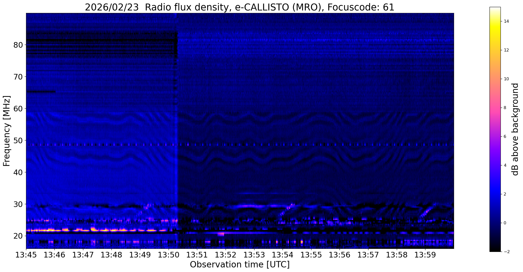Screen dimensions: 523x272
Task: Select the 13:50 time tick label
Action: coord(169,255)
